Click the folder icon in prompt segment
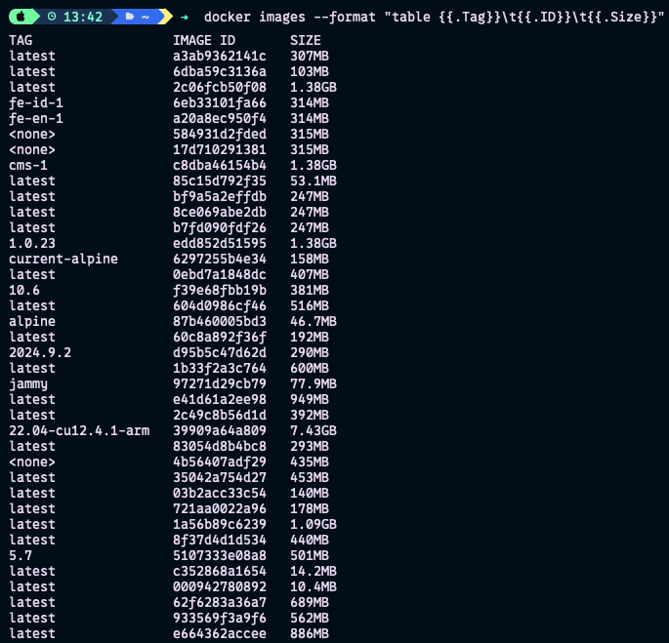The image size is (669, 643). 130,17
